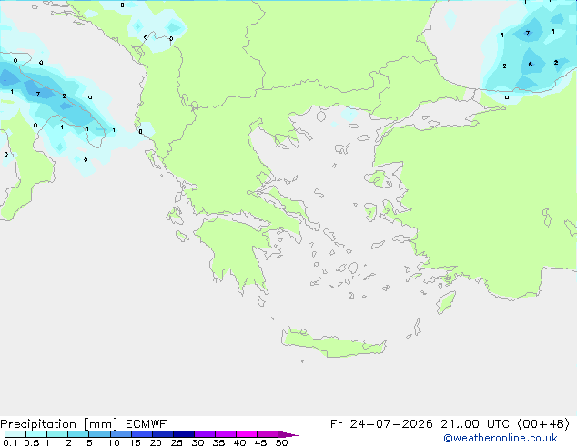Select the 5–10 mm legend swatch

click(x=99, y=434)
